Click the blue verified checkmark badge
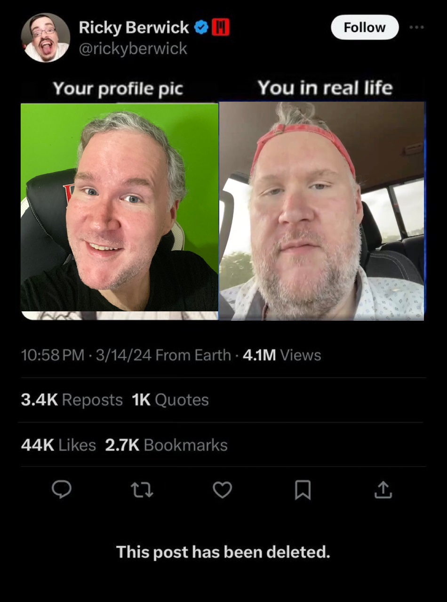447x602 pixels. [x=202, y=28]
